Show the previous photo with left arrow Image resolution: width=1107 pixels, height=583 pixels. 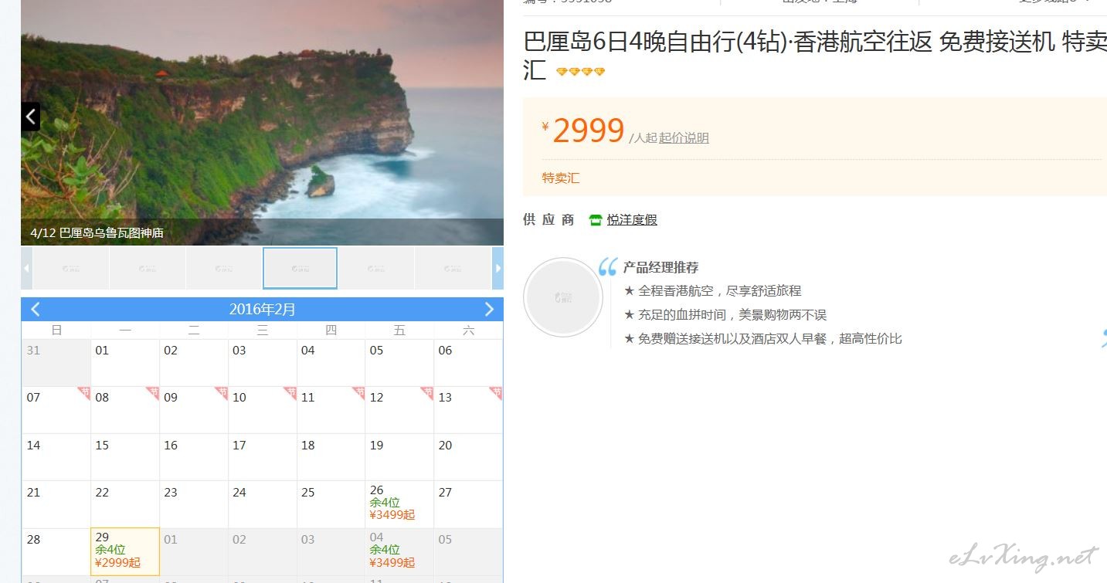click(x=30, y=117)
